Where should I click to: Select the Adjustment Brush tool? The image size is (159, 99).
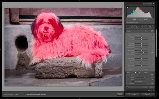(151, 27)
